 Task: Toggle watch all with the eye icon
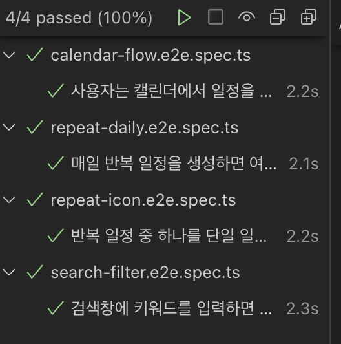pyautogui.click(x=247, y=17)
